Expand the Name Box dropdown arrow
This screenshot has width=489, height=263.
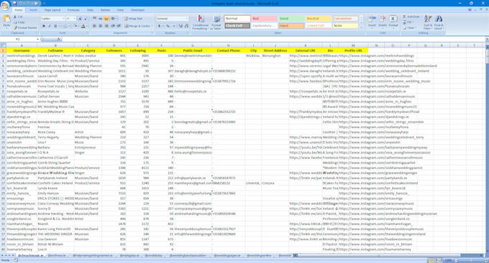[x=37, y=40]
